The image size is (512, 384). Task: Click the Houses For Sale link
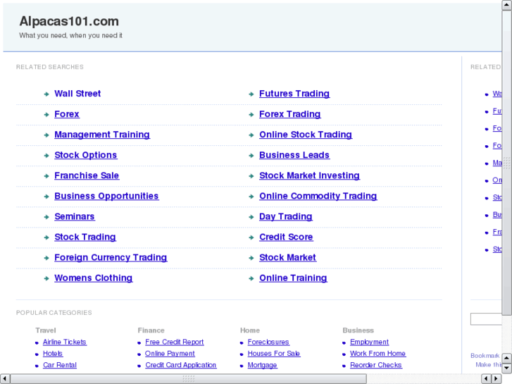(x=274, y=354)
